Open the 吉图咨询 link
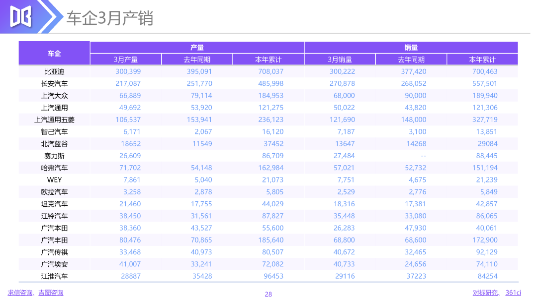537x301 pixels. [x=51, y=293]
